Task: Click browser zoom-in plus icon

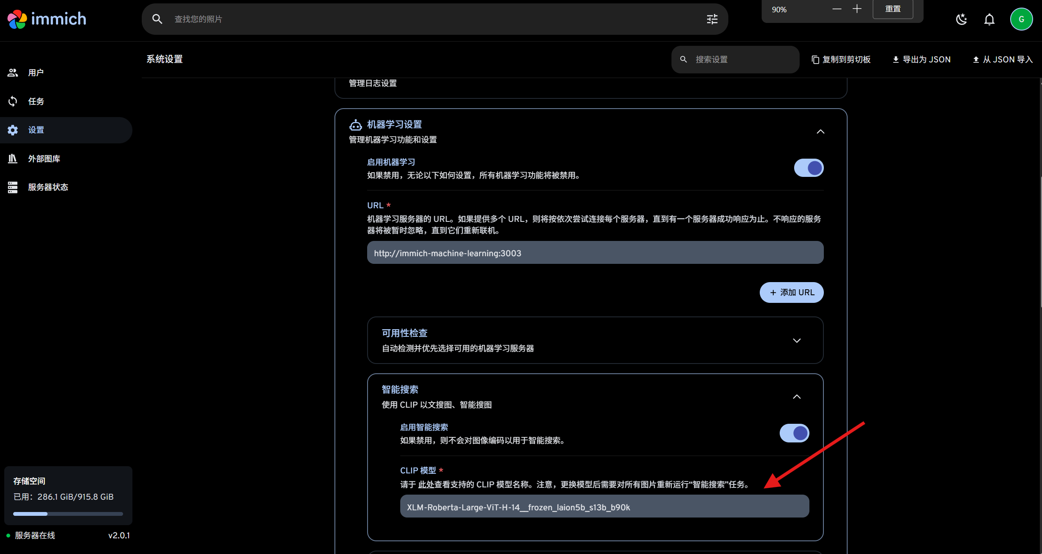Action: tap(857, 9)
